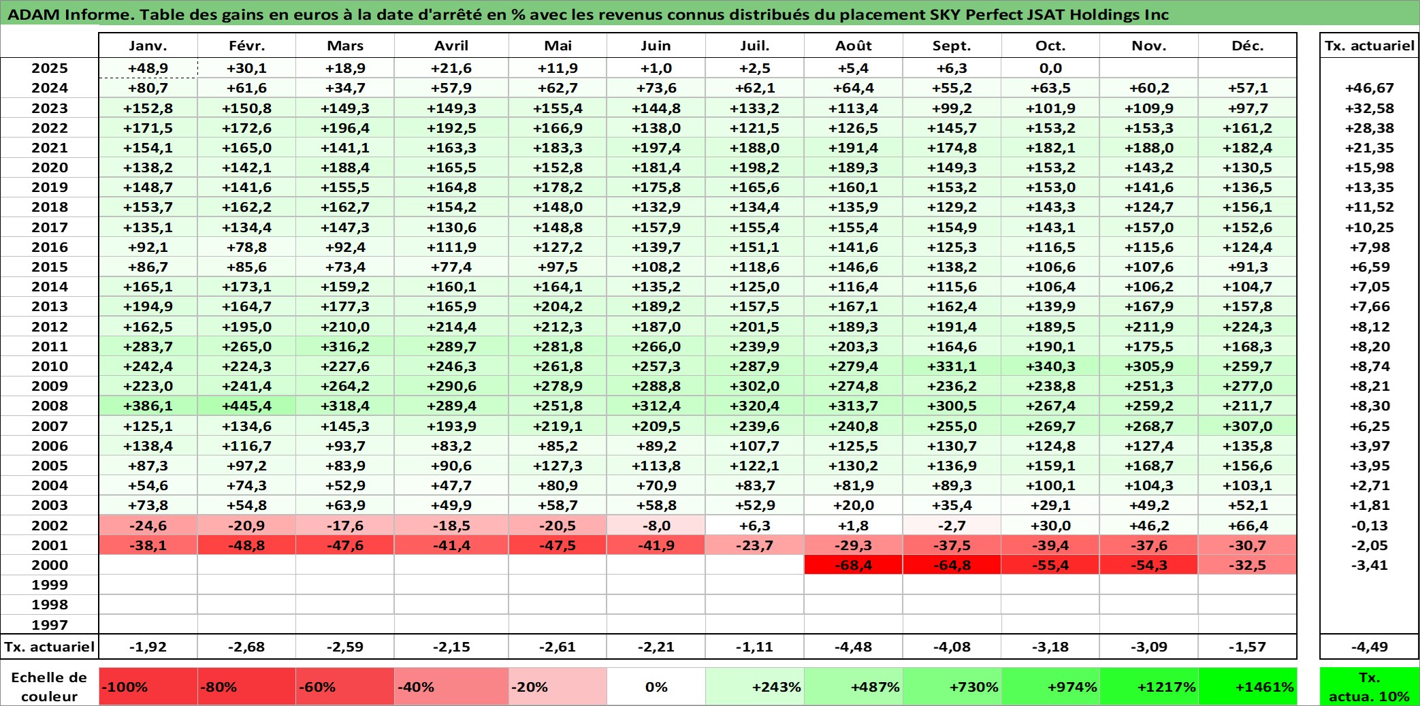Image resolution: width=1420 pixels, height=706 pixels.
Task: Click the -4,49 total actuarial rate
Action: (1370, 647)
